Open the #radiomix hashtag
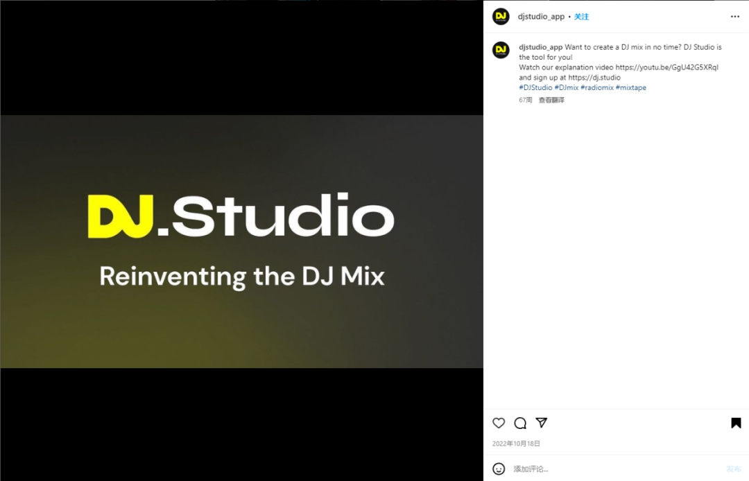Viewport: 749px width, 481px height. [x=597, y=88]
